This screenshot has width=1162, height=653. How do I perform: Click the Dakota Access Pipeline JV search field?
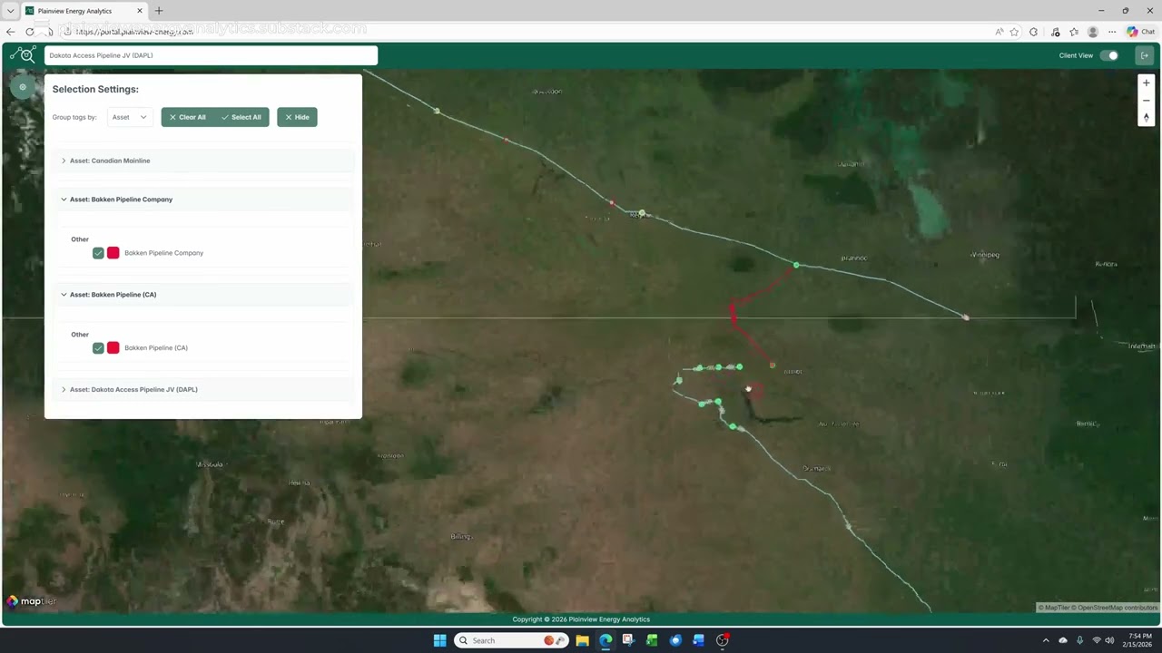point(211,55)
